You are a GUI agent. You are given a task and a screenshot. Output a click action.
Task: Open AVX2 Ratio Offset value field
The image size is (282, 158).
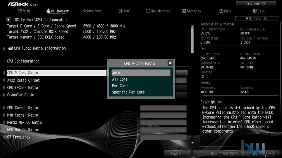pos(181,80)
